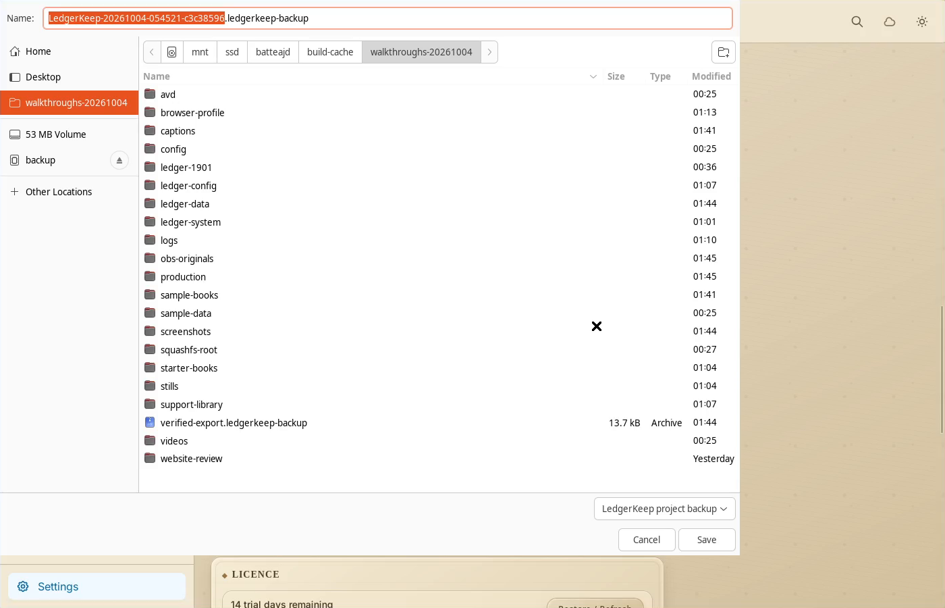The width and height of the screenshot is (945, 608).
Task: Go forward in the path bar
Action: tap(489, 52)
